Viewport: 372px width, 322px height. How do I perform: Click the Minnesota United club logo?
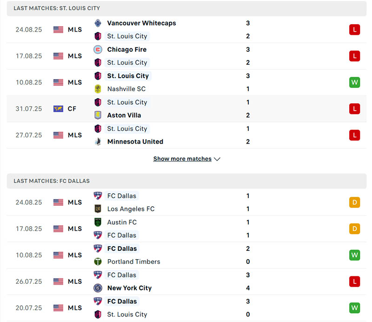tap(98, 141)
